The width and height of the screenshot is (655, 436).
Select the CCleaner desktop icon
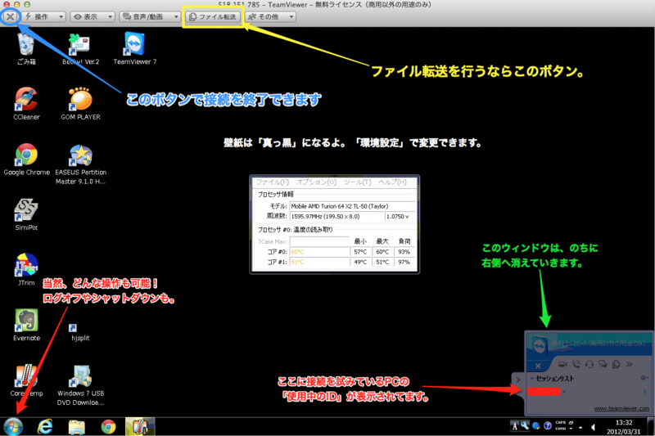pos(26,104)
